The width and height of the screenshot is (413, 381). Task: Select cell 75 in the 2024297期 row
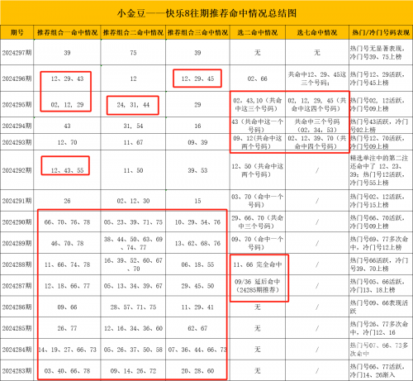pos(133,53)
